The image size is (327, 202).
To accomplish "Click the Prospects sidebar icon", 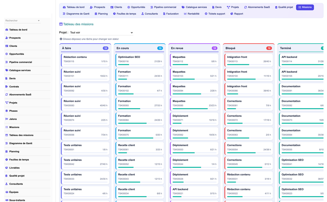I will (x=7, y=38).
